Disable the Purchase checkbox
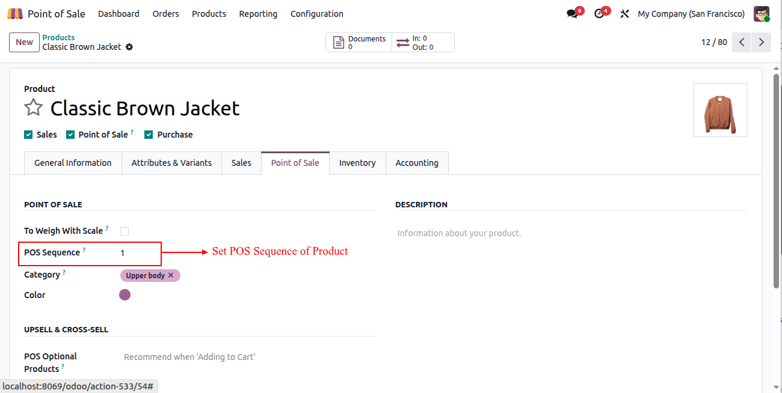782x393 pixels. coord(149,134)
